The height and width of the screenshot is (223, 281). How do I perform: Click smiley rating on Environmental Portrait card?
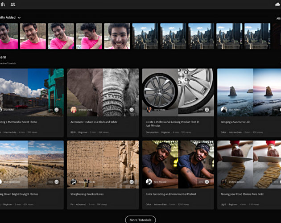click(x=207, y=182)
